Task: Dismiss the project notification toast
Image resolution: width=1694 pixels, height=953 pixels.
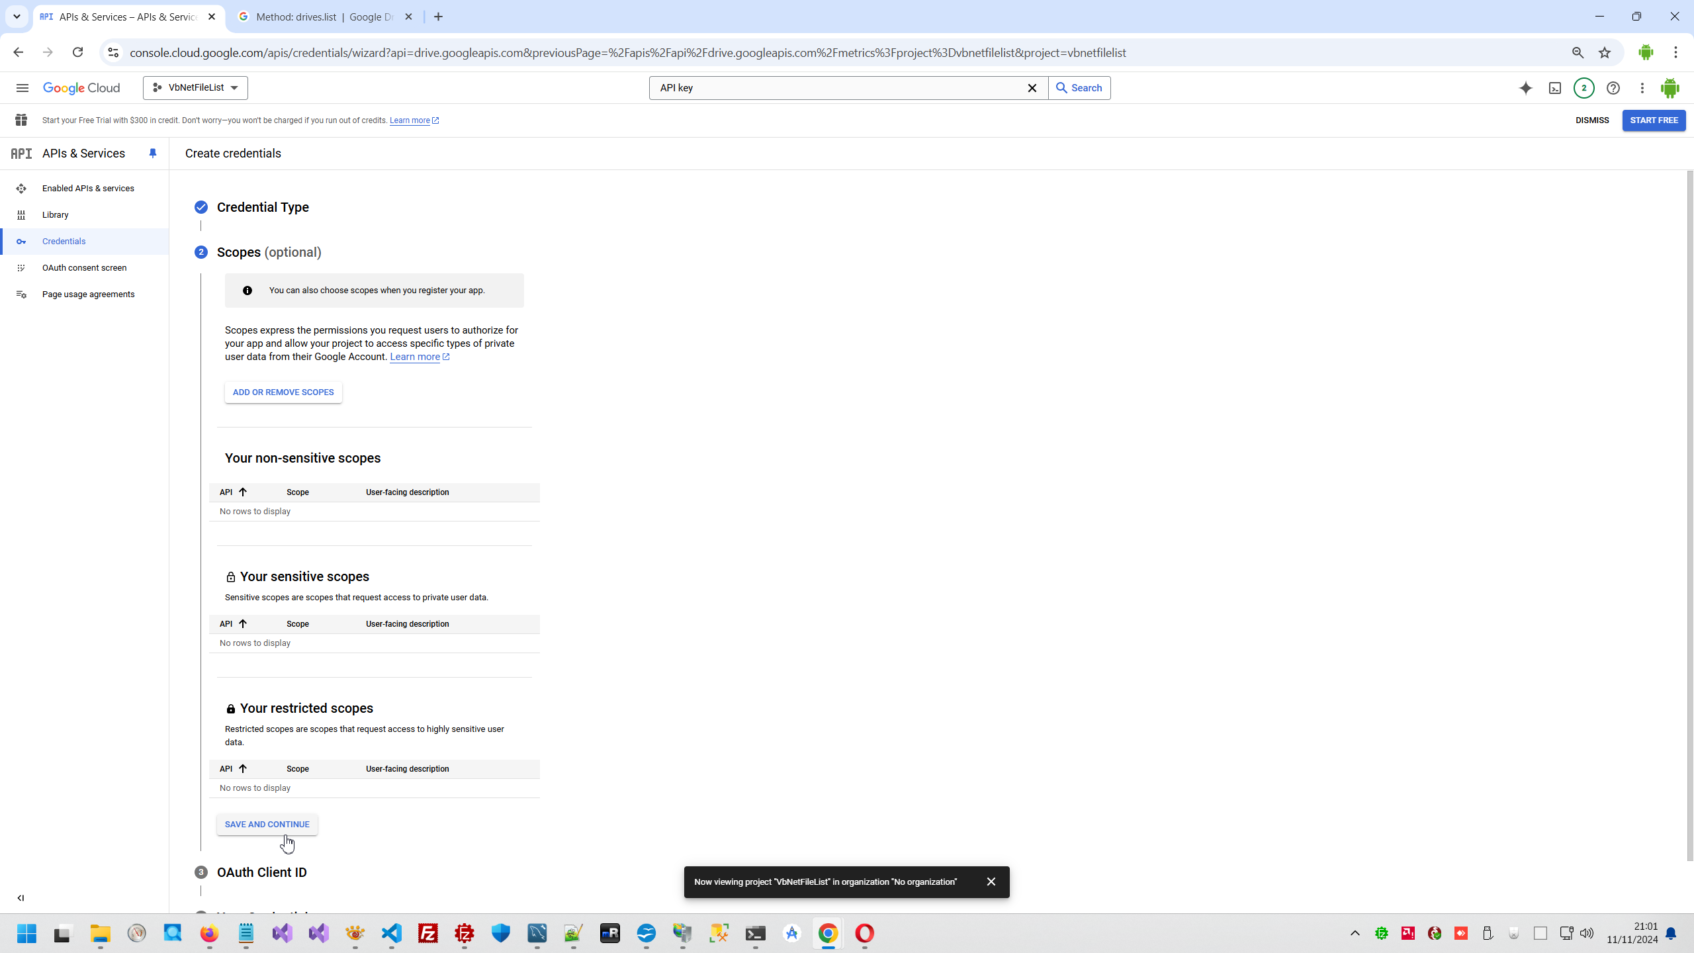Action: coord(991,882)
